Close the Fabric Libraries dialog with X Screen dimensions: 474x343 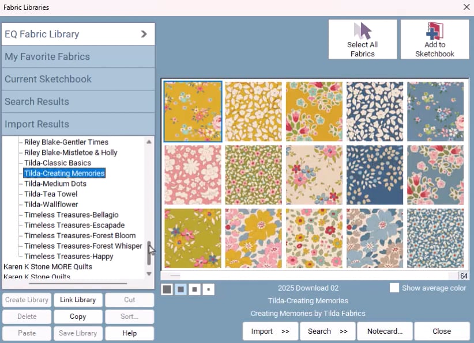pyautogui.click(x=467, y=7)
